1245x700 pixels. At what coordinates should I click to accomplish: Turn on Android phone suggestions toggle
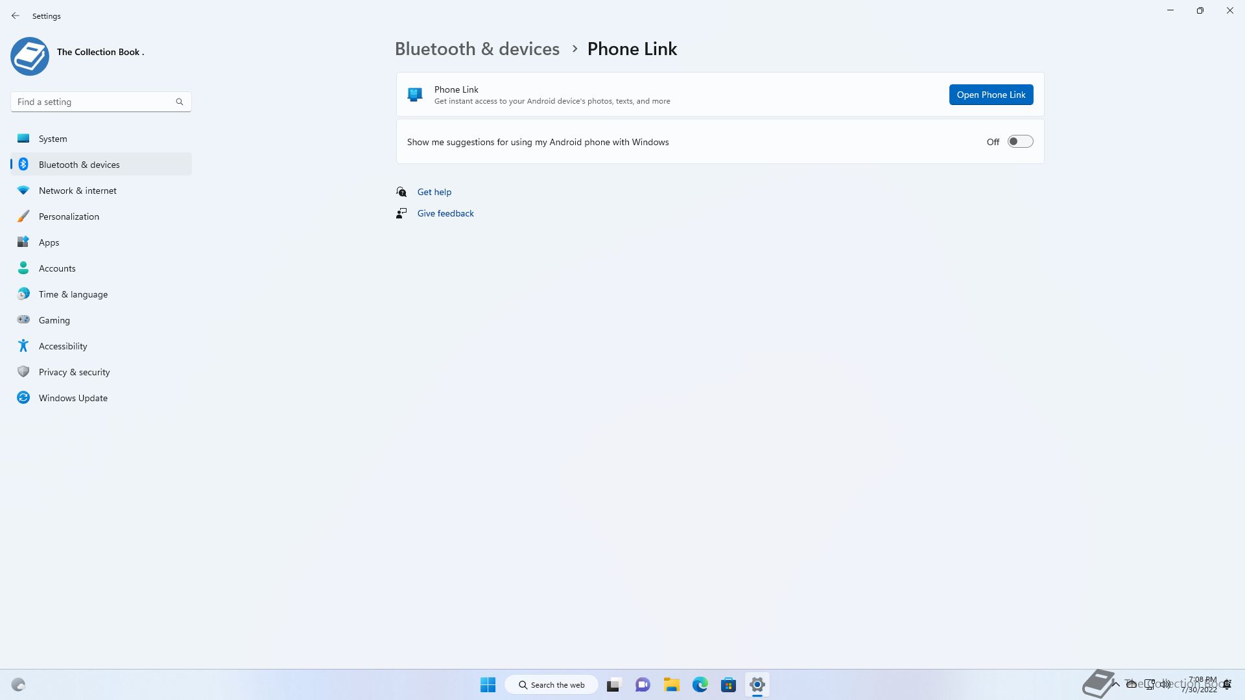(x=1020, y=142)
